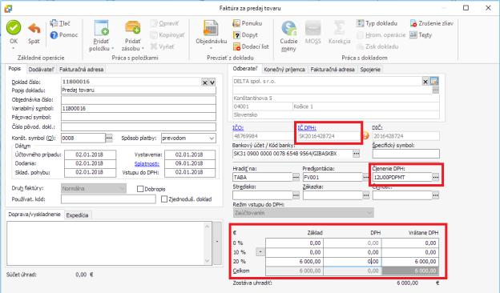Image resolution: width=500 pixels, height=293 pixels.
Task: Click the orange verification icon beside IČ DPH
Action: [365, 135]
